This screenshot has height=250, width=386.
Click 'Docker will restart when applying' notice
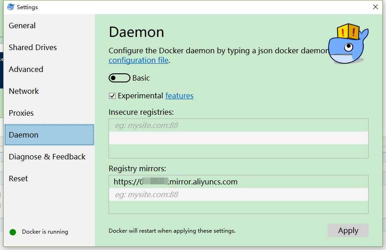(172, 231)
